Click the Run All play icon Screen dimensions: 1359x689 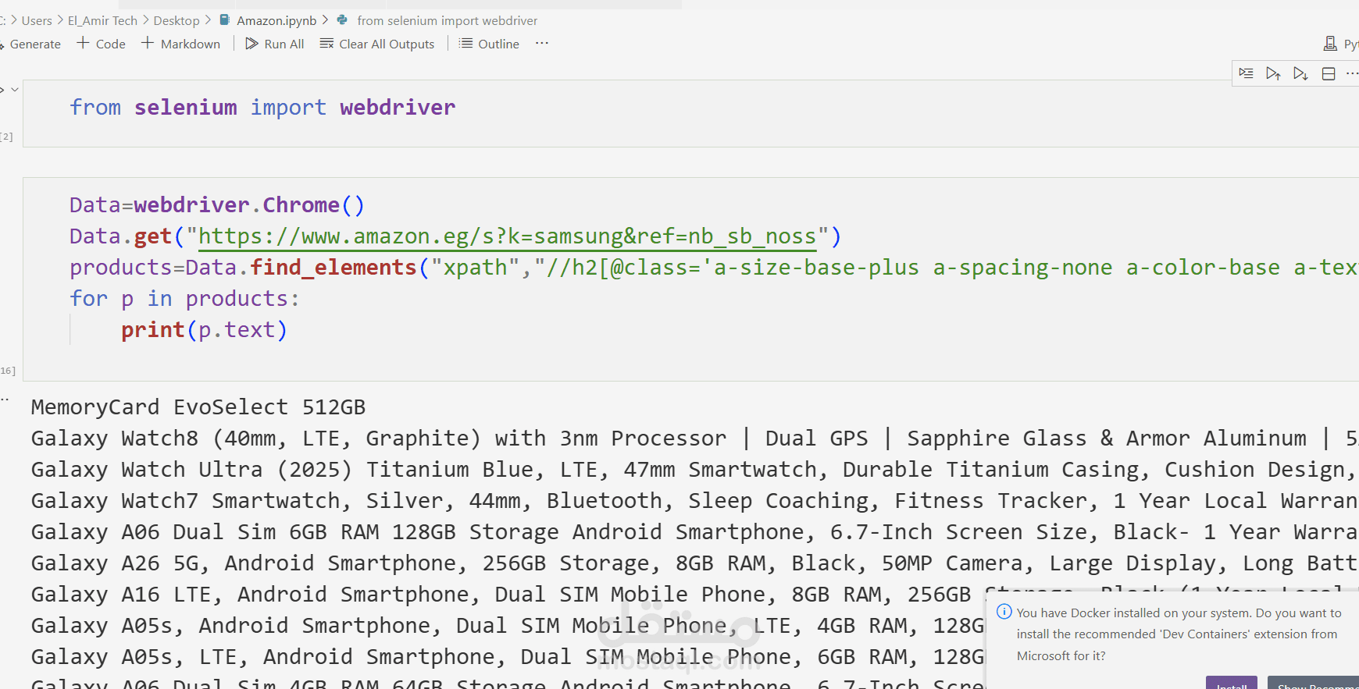pyautogui.click(x=251, y=44)
